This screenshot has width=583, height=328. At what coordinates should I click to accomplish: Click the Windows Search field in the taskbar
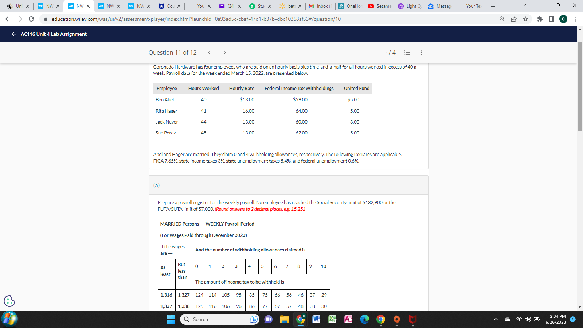pyautogui.click(x=219, y=319)
